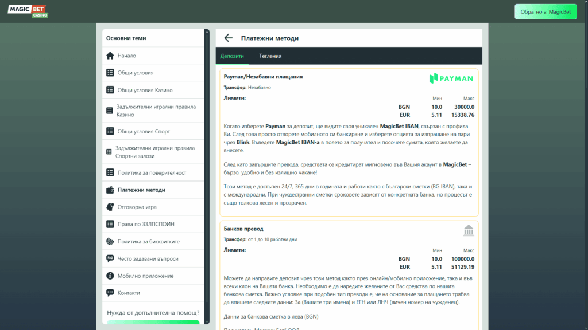Viewport: 588px width, 330px height.
Task: Click the MagicBet Casino logo
Action: click(28, 11)
